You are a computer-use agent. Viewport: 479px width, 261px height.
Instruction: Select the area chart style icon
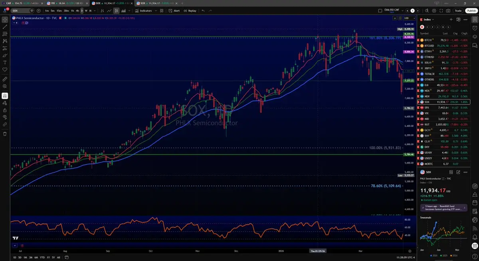click(123, 10)
